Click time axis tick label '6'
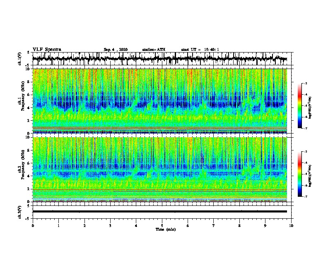The height and width of the screenshot is (253, 328). pyautogui.click(x=188, y=226)
